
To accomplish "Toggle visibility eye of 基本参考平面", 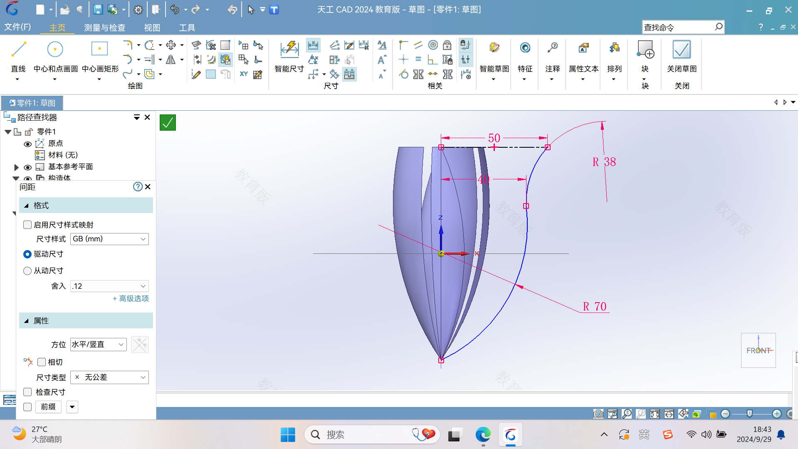I will (27, 167).
